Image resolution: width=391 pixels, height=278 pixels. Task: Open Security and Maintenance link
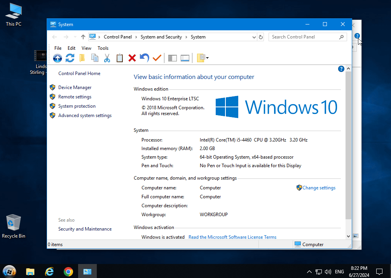tap(85, 229)
